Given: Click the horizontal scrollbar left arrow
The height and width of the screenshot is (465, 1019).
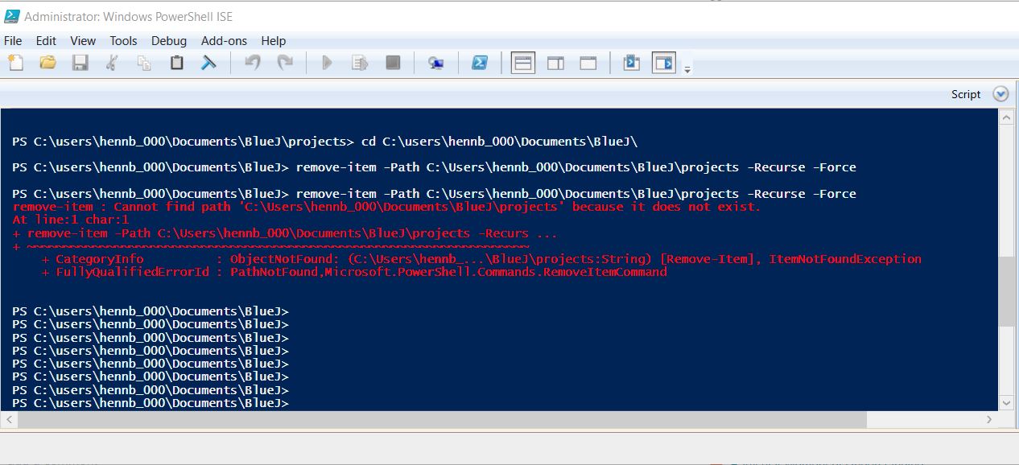Looking at the screenshot, I should pos(8,419).
